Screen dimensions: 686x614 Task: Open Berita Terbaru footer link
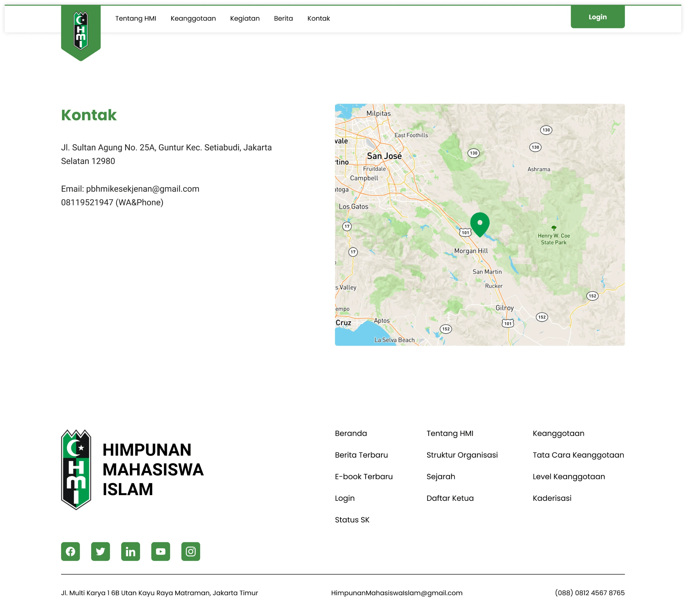[x=361, y=455]
